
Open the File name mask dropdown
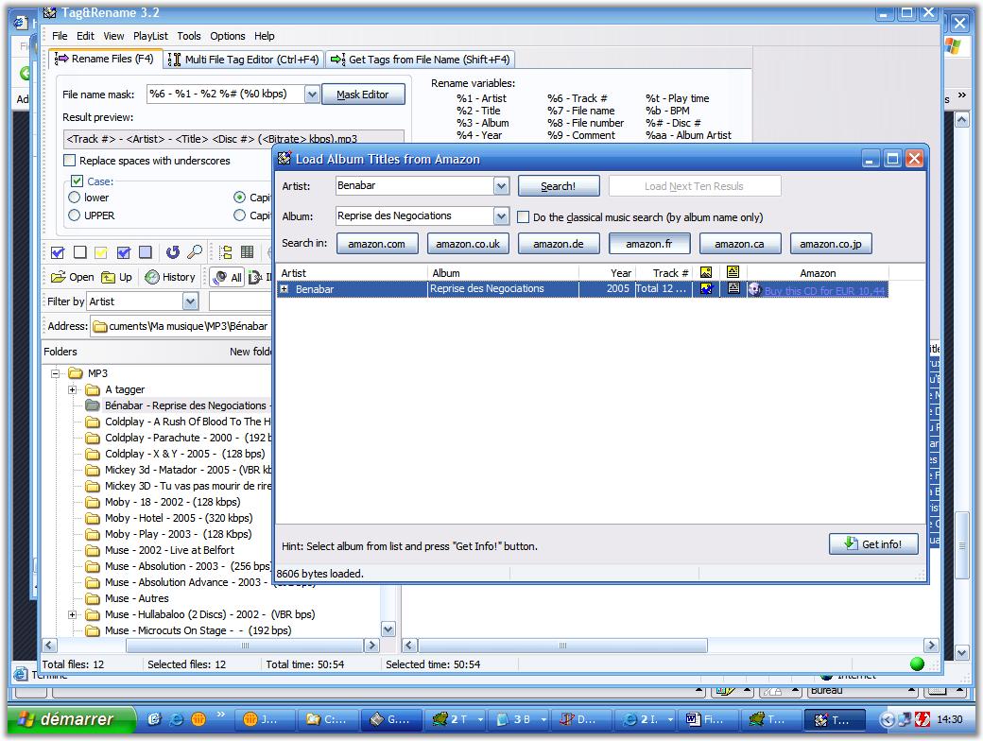(312, 94)
